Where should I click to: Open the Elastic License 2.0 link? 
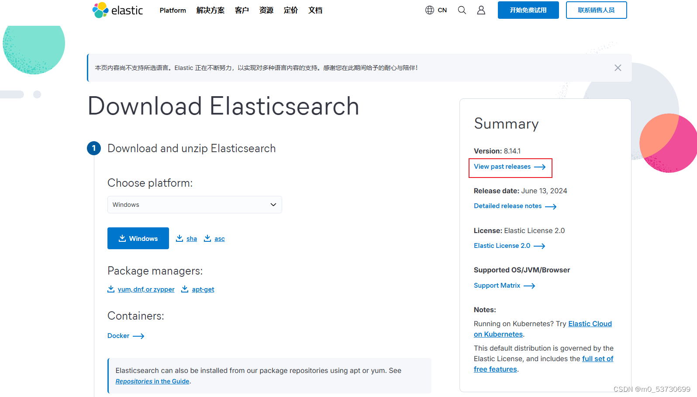pyautogui.click(x=509, y=246)
